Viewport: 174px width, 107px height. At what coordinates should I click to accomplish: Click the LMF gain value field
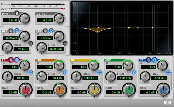coord(45,92)
